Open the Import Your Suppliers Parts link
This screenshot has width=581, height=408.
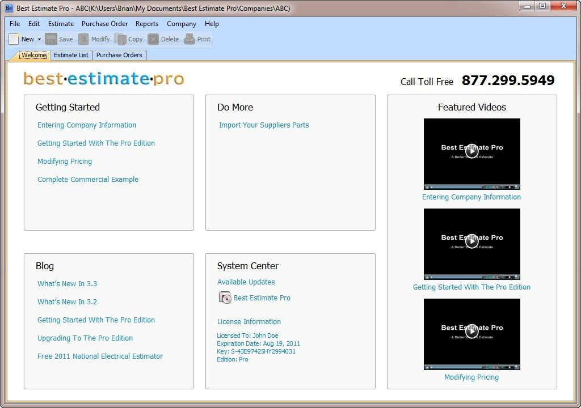[x=264, y=125]
